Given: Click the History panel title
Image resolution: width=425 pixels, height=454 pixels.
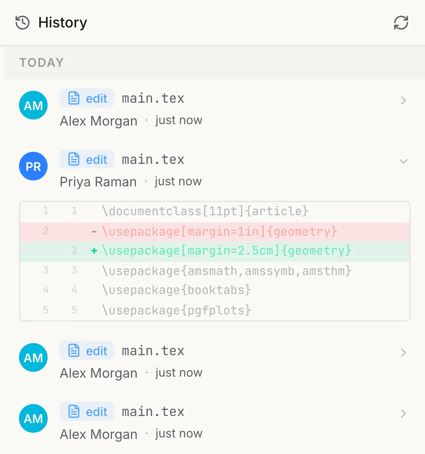Looking at the screenshot, I should point(63,23).
